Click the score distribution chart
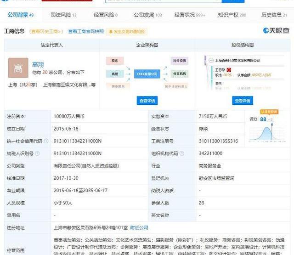 coord(267,133)
